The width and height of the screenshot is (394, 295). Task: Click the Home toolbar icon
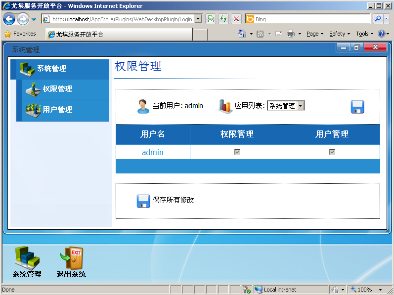[242, 34]
